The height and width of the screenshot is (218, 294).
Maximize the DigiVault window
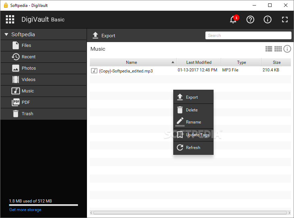coord(269,5)
